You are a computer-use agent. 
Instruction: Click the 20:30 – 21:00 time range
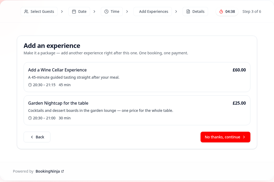click(x=44, y=118)
